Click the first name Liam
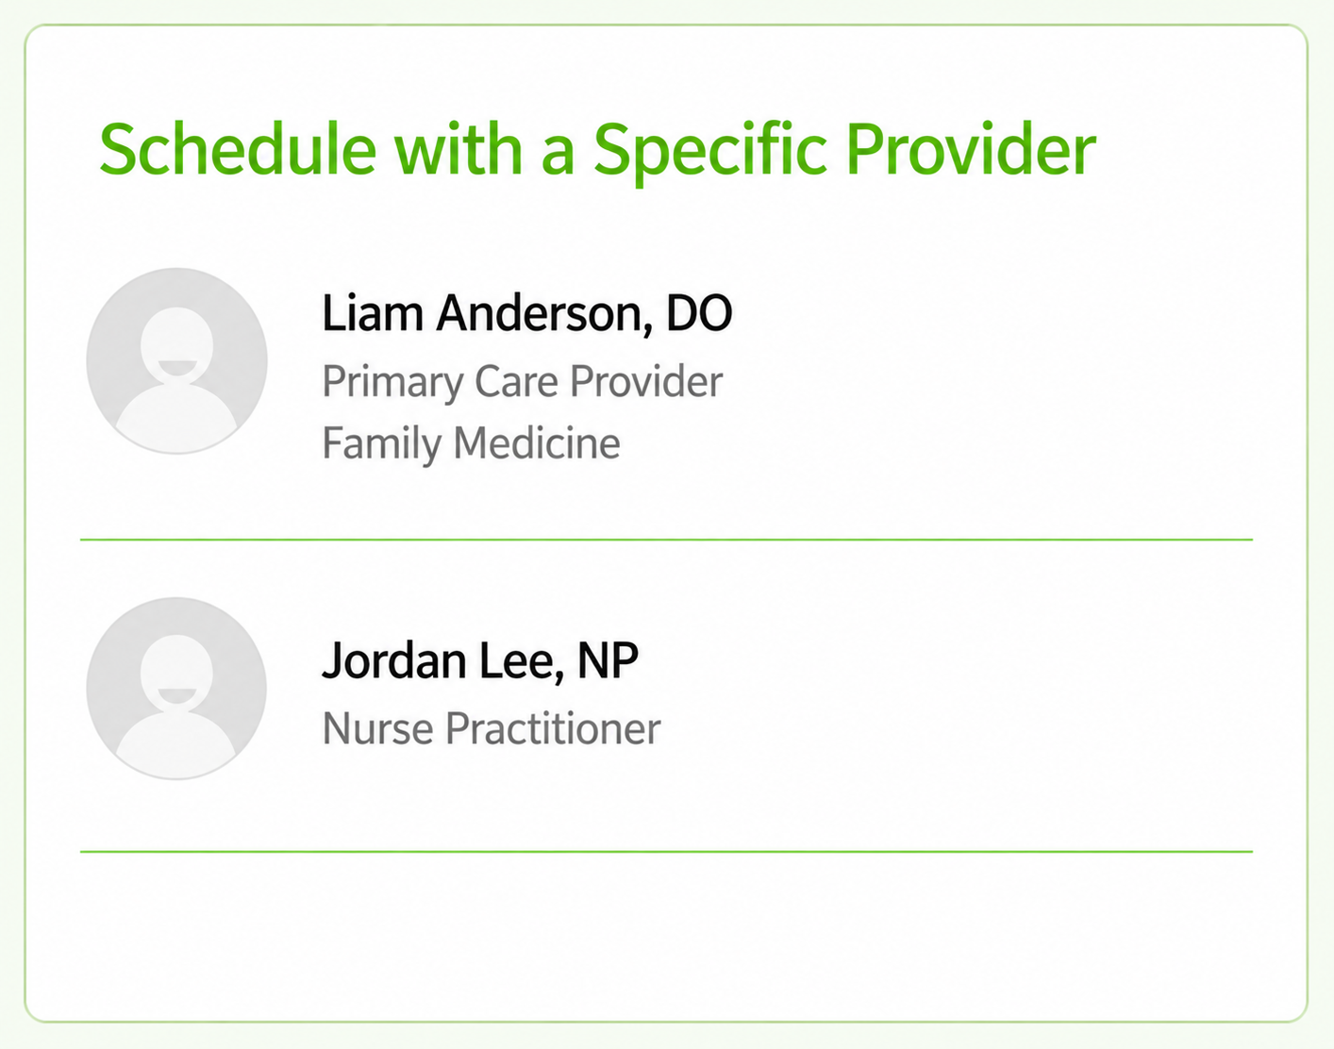The image size is (1334, 1049). click(x=372, y=313)
